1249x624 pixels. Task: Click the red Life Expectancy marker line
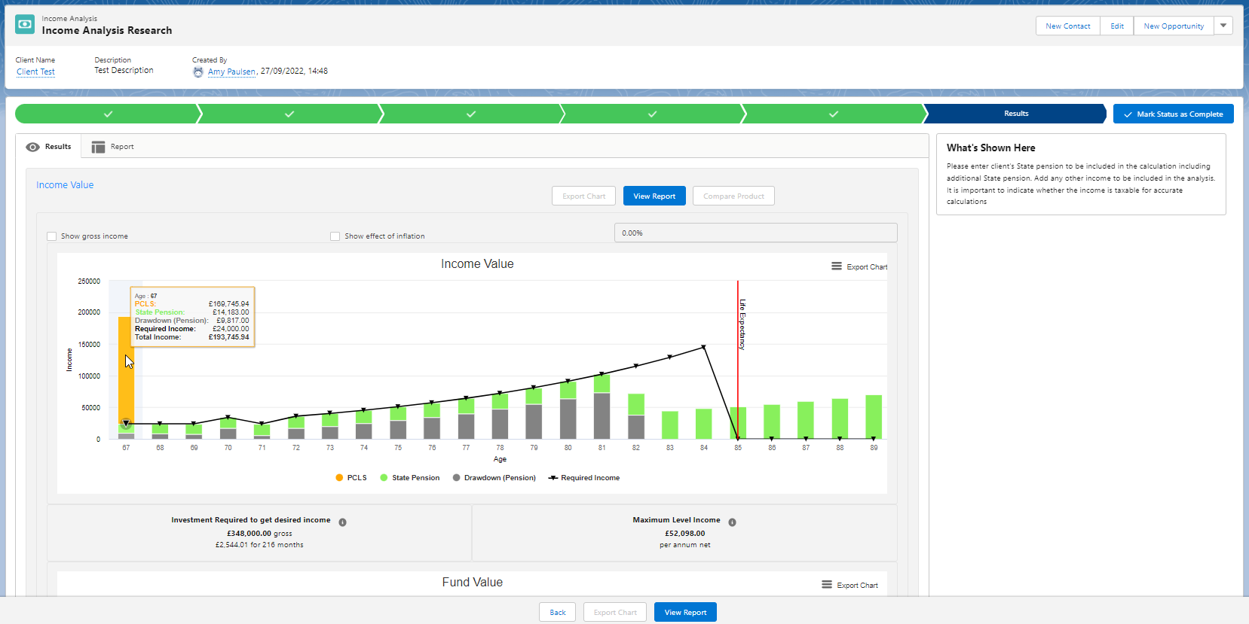click(x=738, y=360)
